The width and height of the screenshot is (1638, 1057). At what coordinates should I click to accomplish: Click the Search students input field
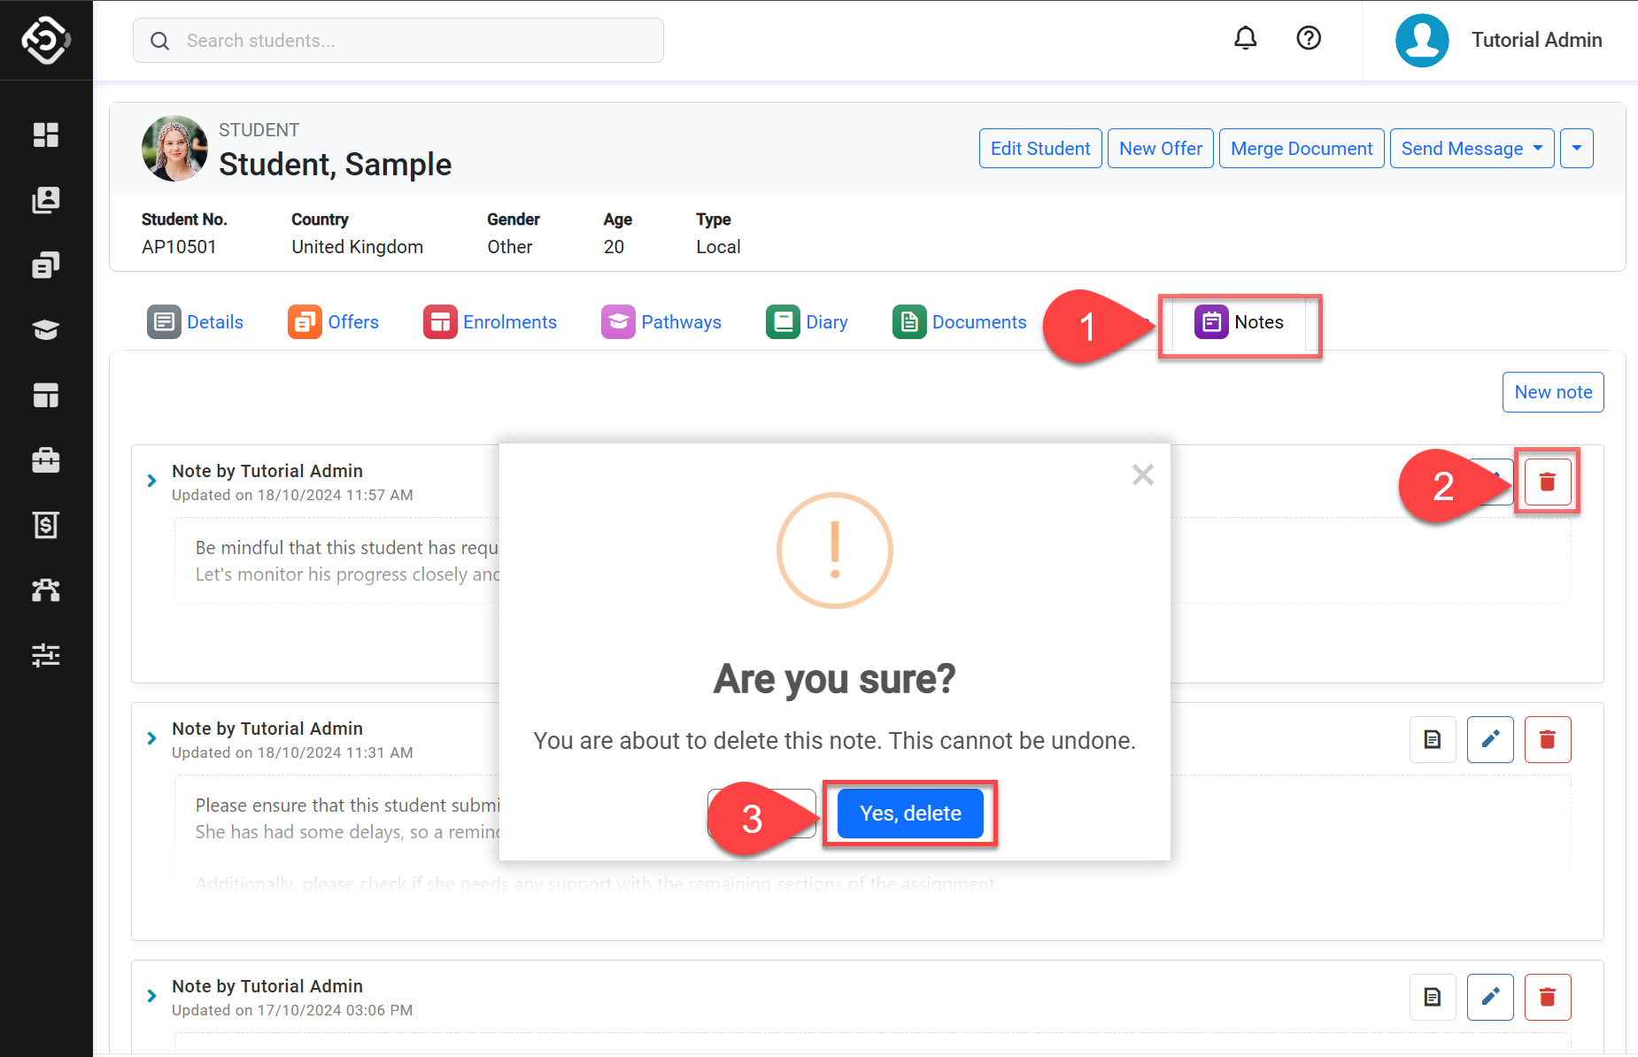coord(398,41)
